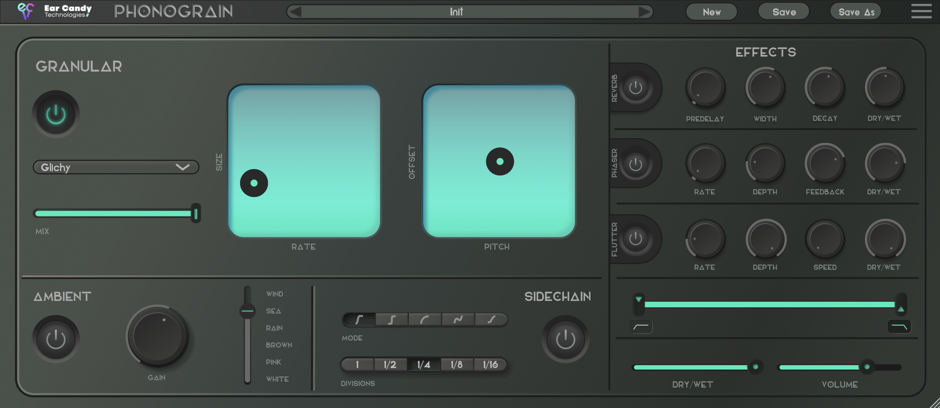The image size is (940, 408).
Task: Click the Save As button
Action: click(856, 12)
